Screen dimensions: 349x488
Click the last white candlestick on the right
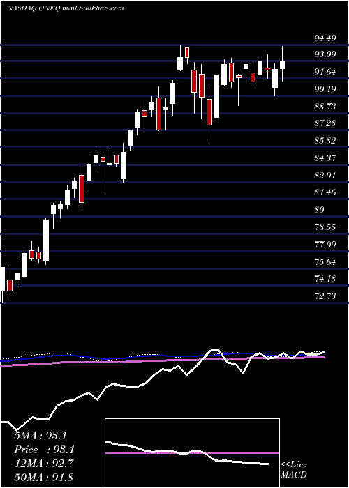[x=282, y=64]
